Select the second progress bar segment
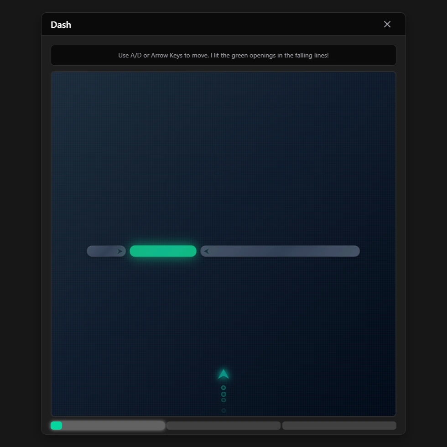Image resolution: width=447 pixels, height=447 pixels. [223, 426]
